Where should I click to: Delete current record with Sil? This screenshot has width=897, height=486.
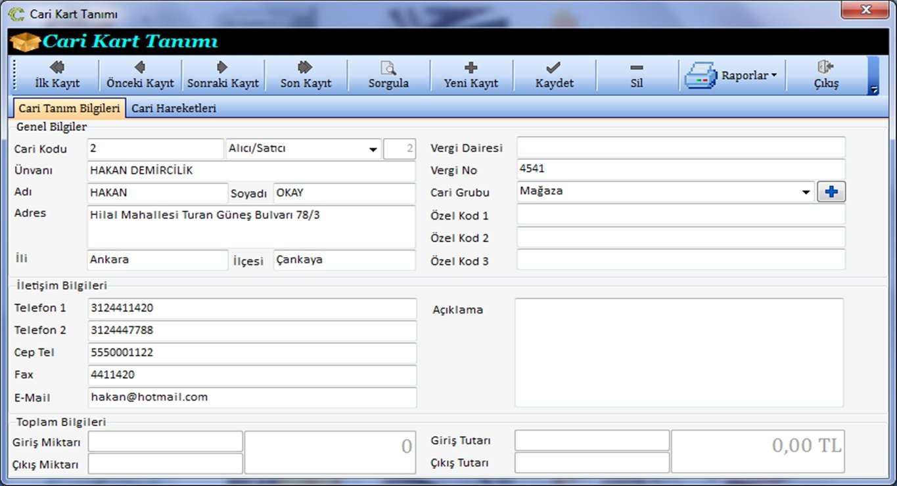coord(637,75)
